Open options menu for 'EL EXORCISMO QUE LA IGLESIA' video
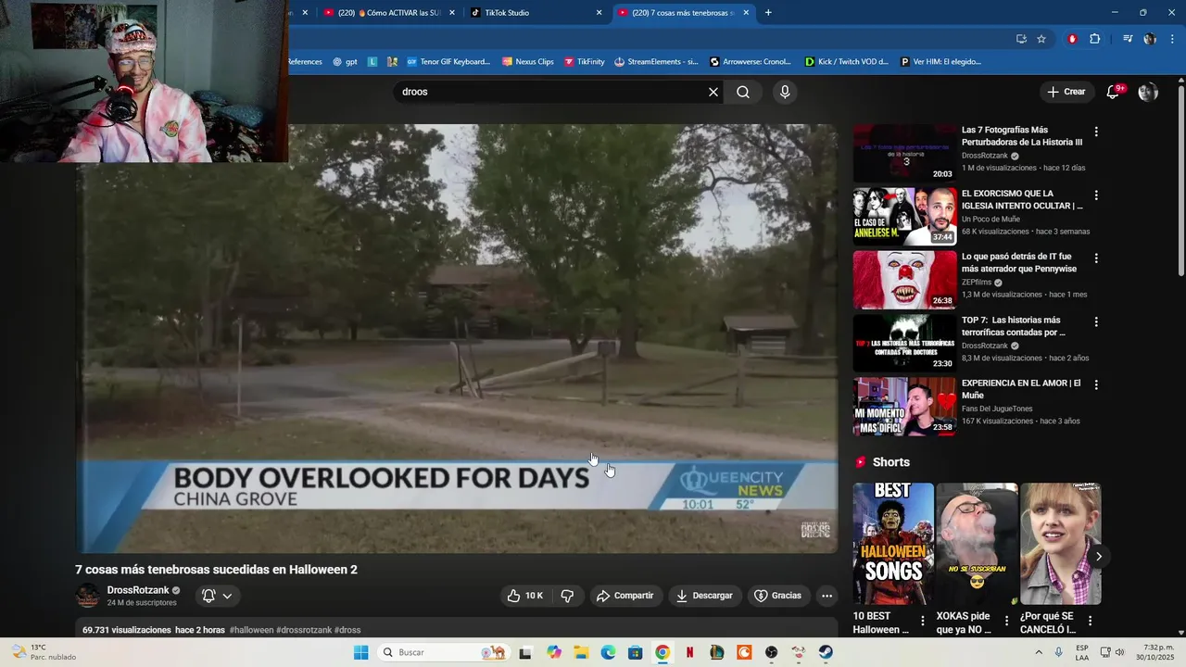 click(1096, 195)
